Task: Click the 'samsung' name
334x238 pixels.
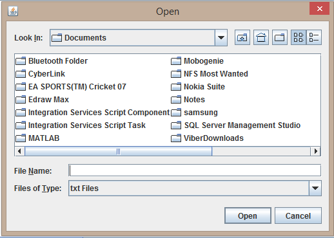Action: 201,113
